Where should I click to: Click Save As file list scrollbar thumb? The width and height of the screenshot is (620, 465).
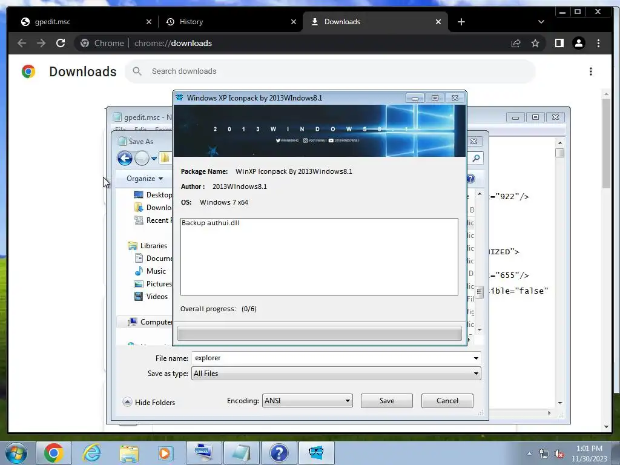[480, 292]
